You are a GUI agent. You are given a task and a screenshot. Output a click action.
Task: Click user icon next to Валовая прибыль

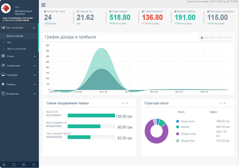[175, 11]
